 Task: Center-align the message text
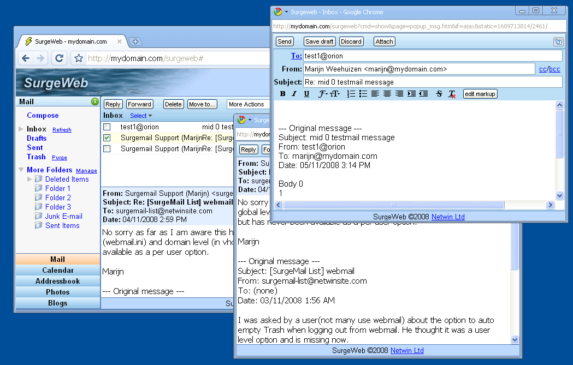pyautogui.click(x=387, y=94)
